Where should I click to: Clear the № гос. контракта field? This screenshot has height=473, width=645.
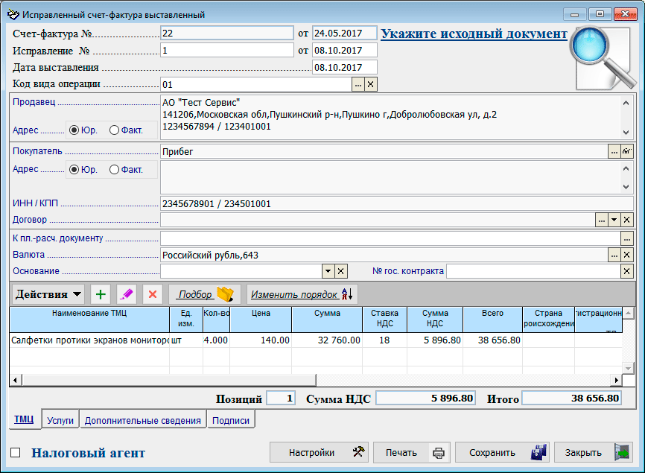626,271
